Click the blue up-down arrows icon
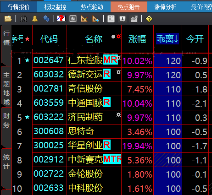Screen dimensions: 212x195 46,19
